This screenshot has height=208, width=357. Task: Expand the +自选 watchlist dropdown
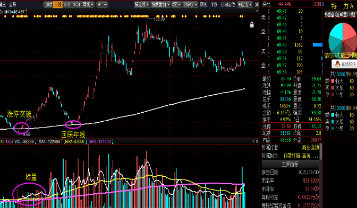(x=245, y=4)
